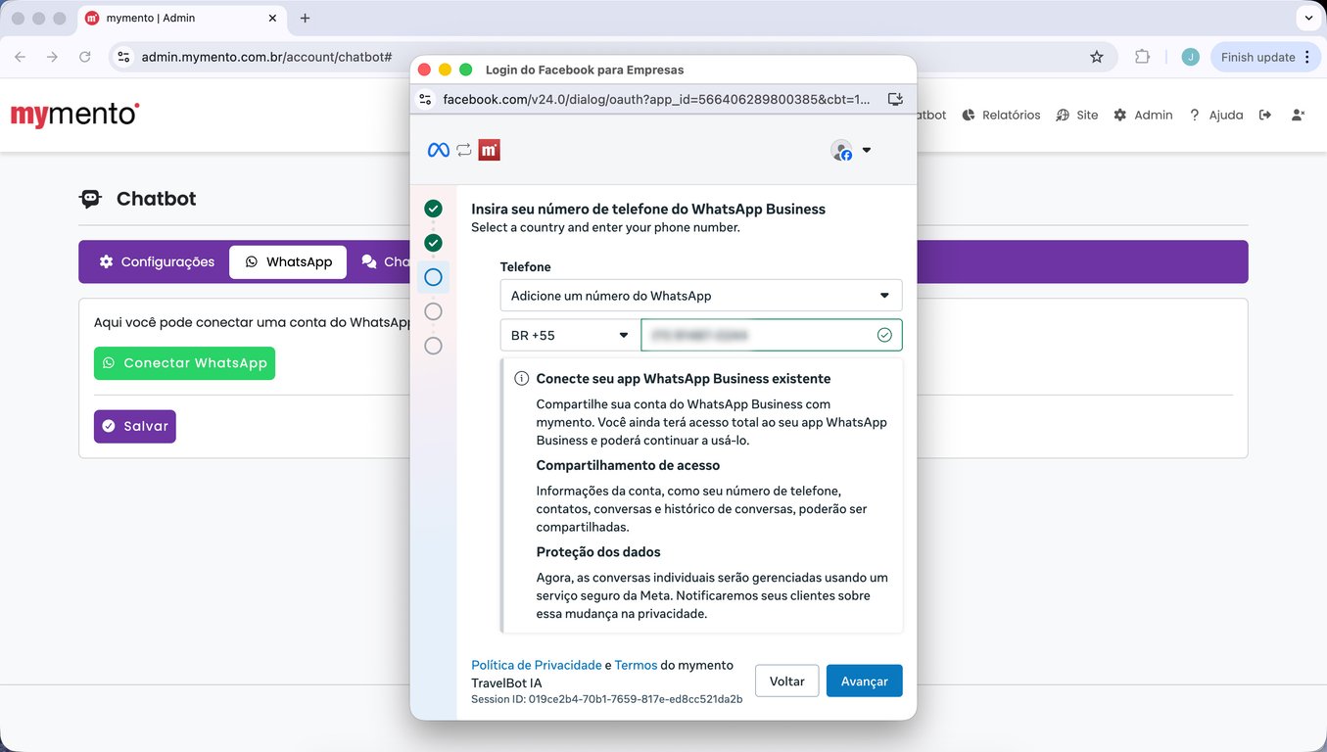This screenshot has height=752, width=1327.
Task: Select the second completed step indicator
Action: click(433, 243)
